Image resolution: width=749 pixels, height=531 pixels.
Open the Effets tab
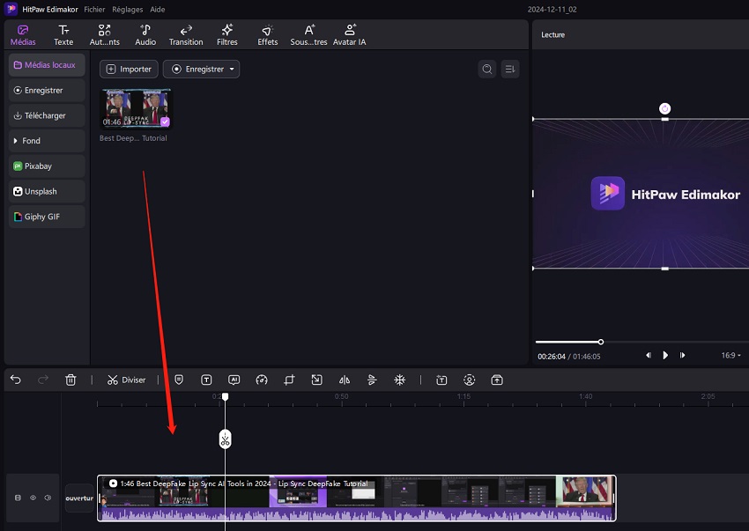pyautogui.click(x=268, y=35)
